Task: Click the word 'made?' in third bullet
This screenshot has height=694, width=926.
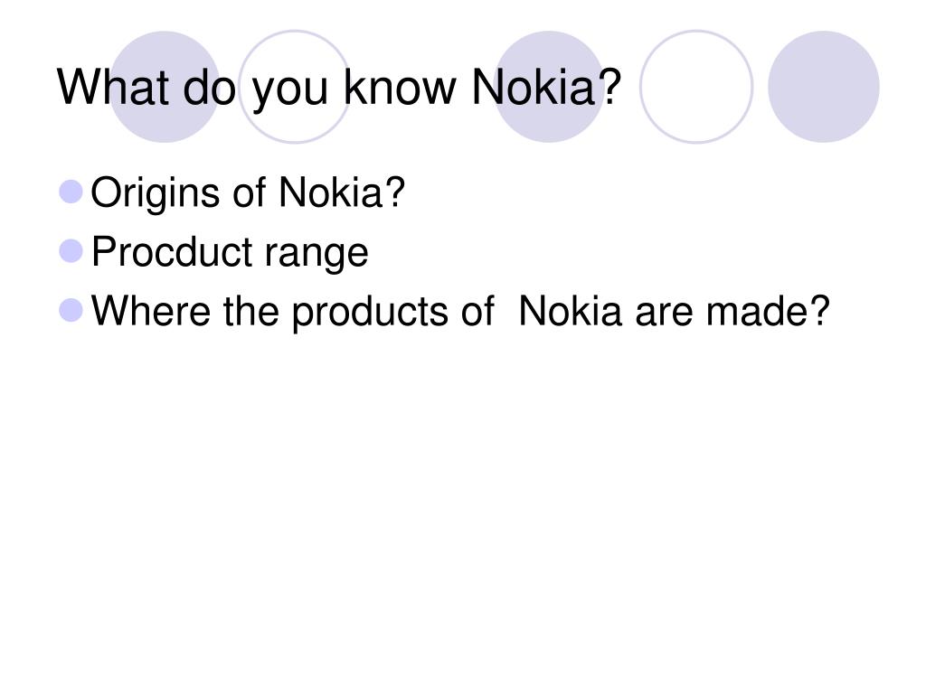Action: coord(769,311)
